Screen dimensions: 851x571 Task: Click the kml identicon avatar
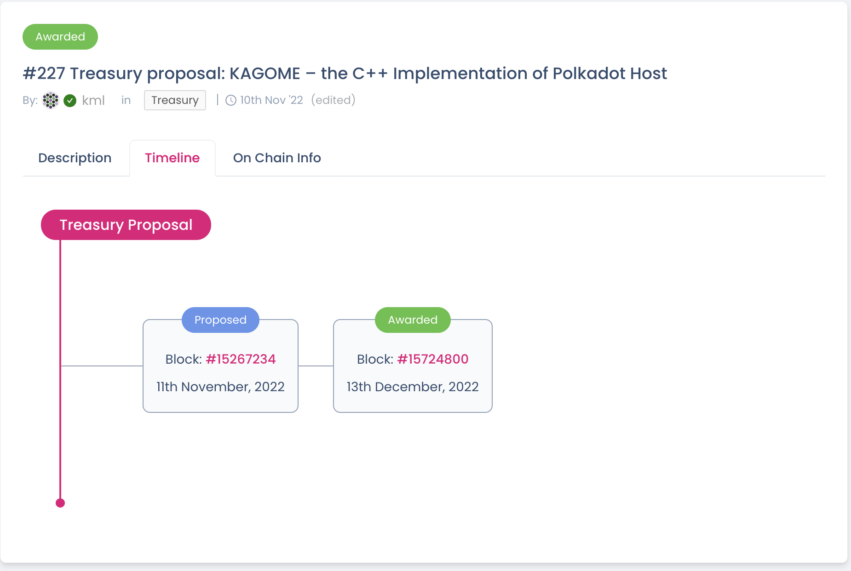pos(51,100)
